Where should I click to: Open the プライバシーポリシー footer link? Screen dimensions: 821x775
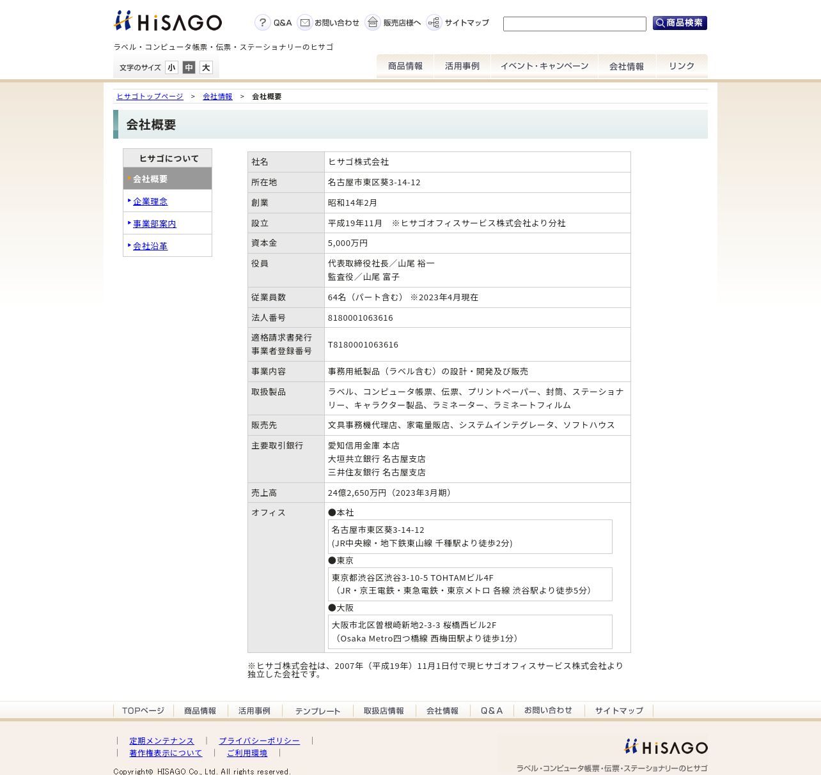coord(259,741)
